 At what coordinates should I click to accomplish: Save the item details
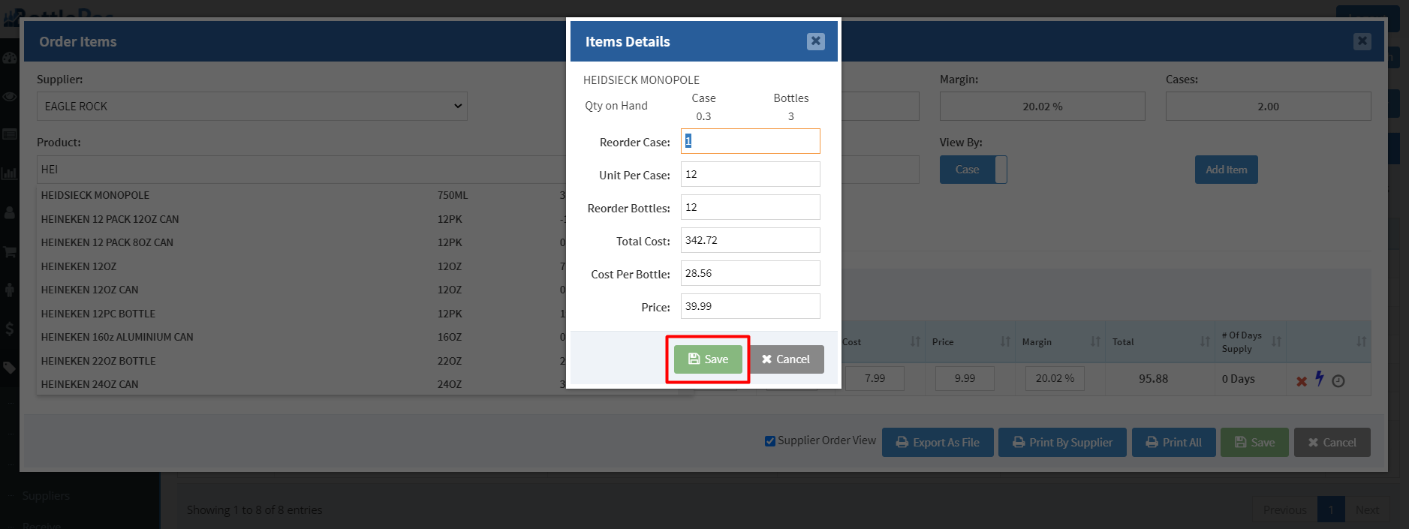pyautogui.click(x=708, y=359)
